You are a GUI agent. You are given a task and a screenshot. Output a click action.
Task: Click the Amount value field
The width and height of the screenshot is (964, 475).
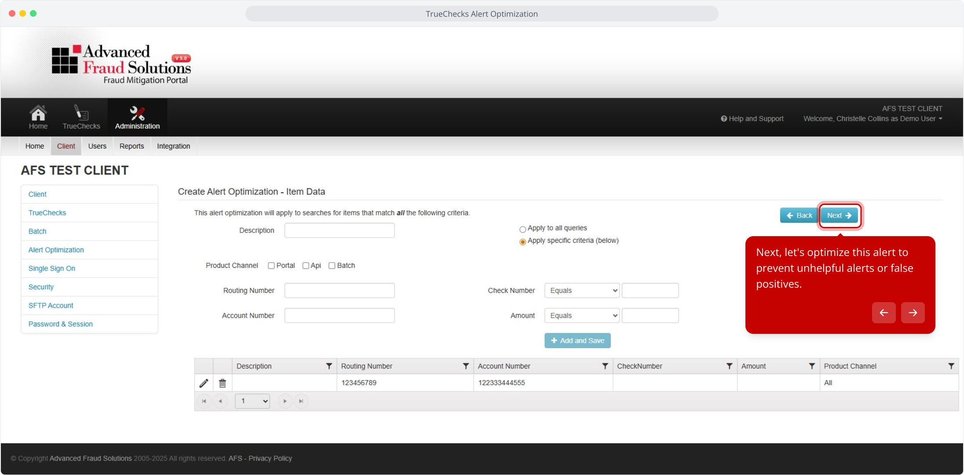pos(650,316)
